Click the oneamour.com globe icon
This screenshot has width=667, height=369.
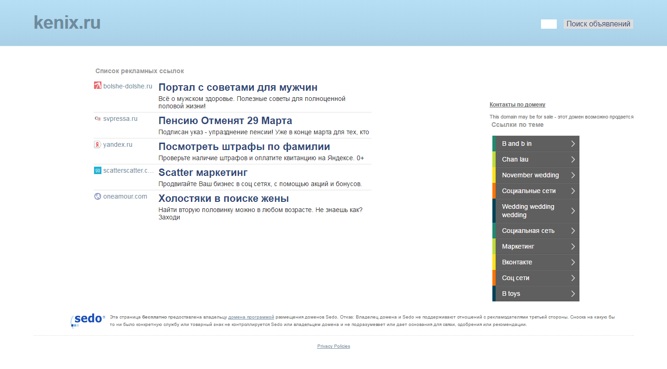tap(98, 196)
